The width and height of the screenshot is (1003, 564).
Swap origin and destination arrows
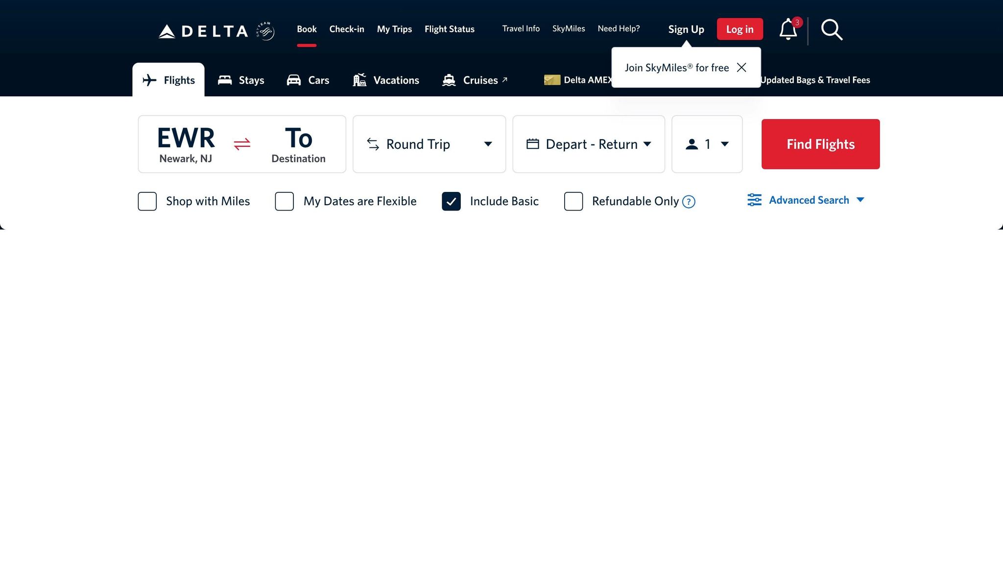coord(242,144)
